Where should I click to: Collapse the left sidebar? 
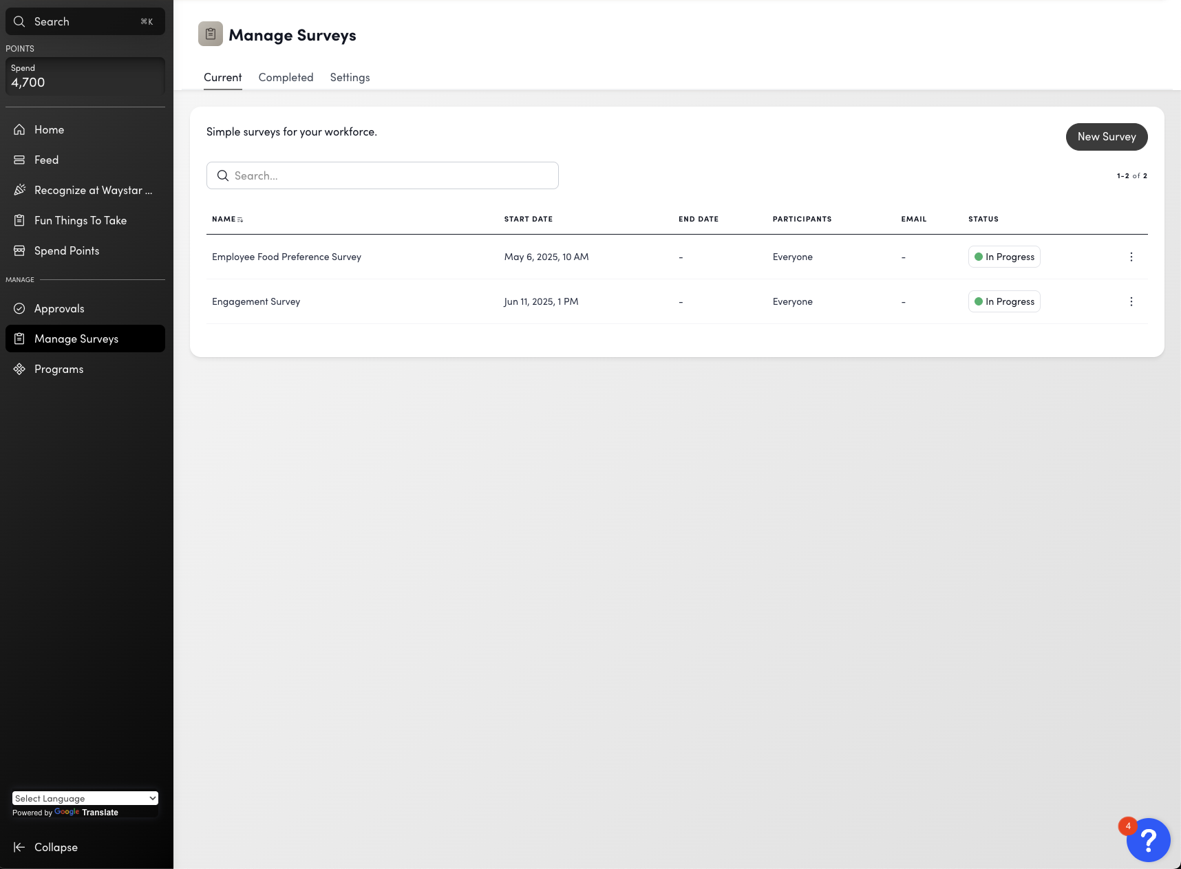pyautogui.click(x=45, y=847)
